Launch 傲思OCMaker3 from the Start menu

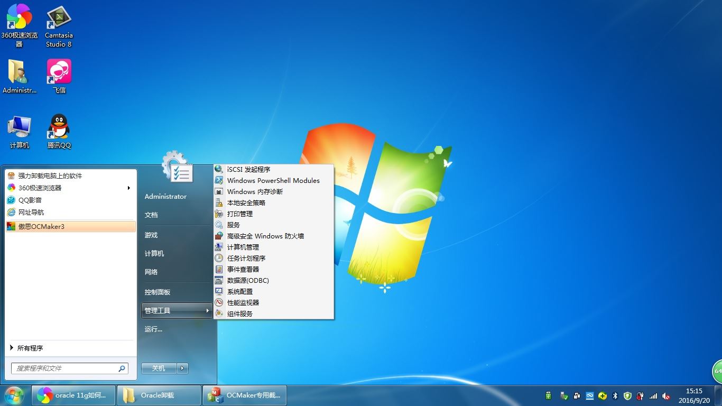tap(71, 226)
